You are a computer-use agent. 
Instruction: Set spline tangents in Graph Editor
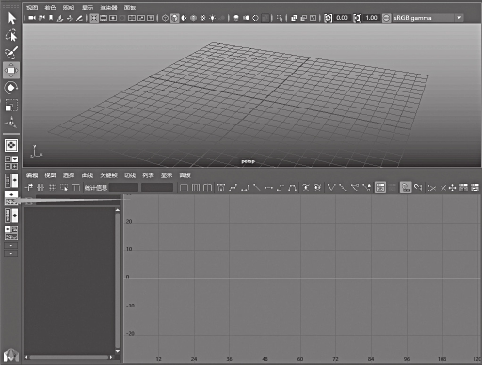233,188
